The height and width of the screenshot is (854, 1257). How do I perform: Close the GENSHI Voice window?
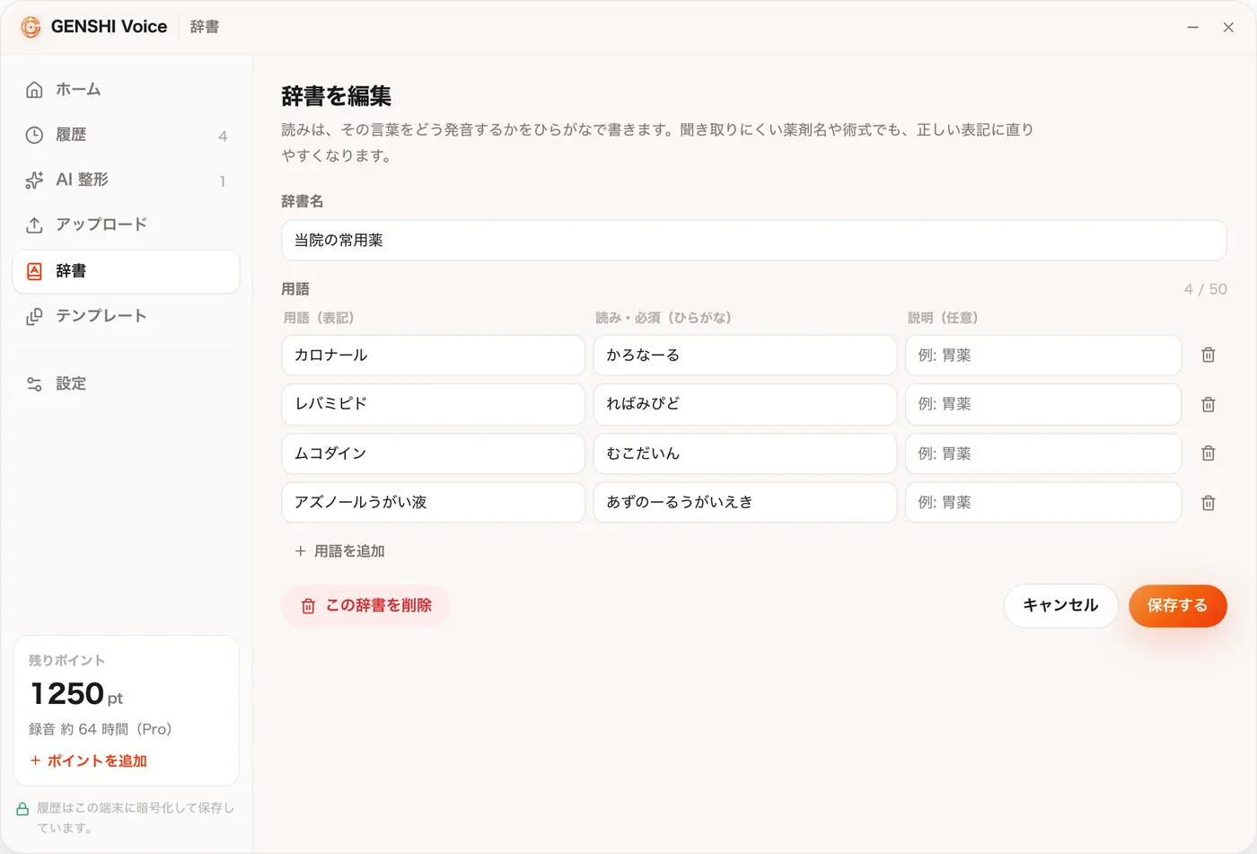[1228, 28]
